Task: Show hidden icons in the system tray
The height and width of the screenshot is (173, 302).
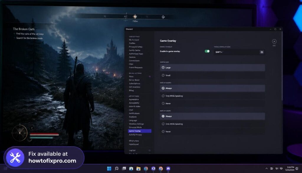Action: click(x=266, y=169)
